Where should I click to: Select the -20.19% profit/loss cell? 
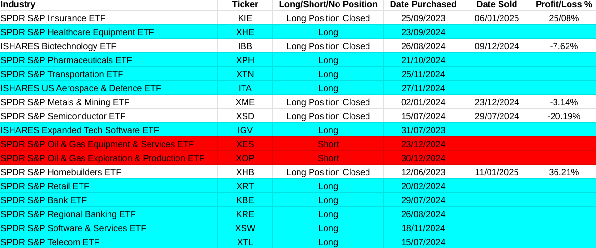tap(563, 116)
